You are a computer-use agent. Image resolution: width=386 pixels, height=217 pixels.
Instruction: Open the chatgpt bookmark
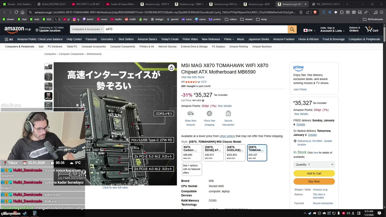157,19
